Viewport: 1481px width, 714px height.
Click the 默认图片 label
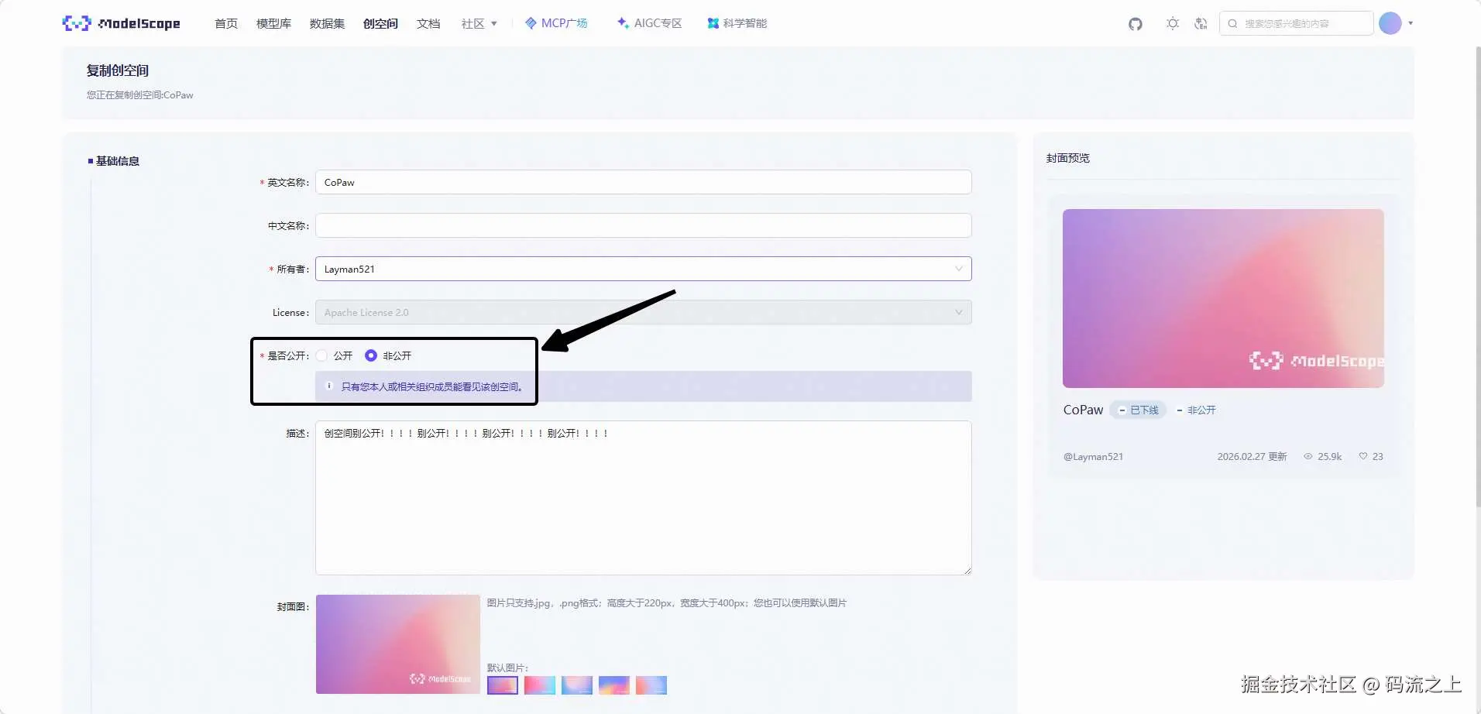(507, 668)
